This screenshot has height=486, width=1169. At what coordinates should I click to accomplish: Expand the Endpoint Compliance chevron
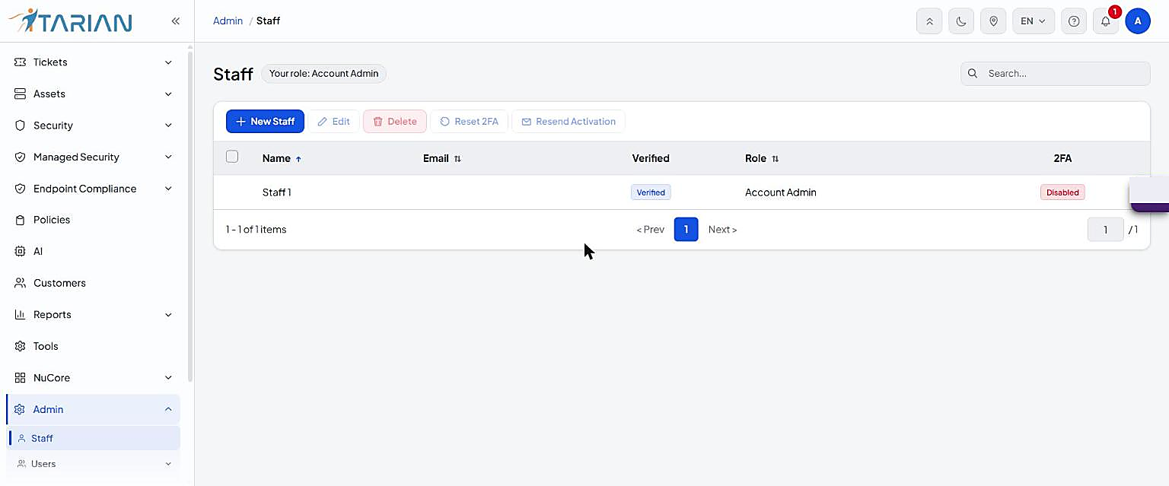pyautogui.click(x=168, y=189)
